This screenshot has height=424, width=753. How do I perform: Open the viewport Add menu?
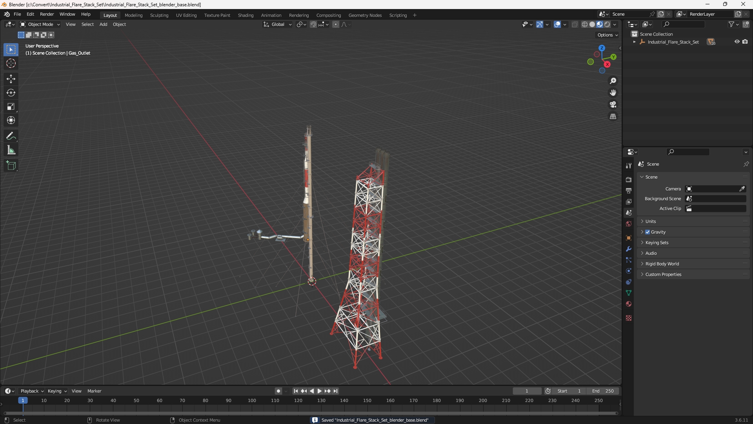point(103,24)
